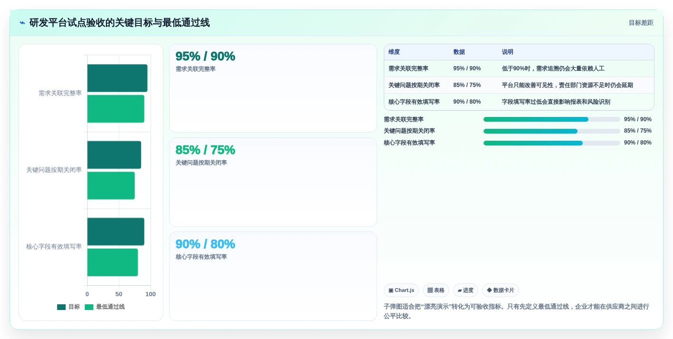Click the 90% / 80% progress value label
This screenshot has height=339, width=673.
[x=638, y=143]
